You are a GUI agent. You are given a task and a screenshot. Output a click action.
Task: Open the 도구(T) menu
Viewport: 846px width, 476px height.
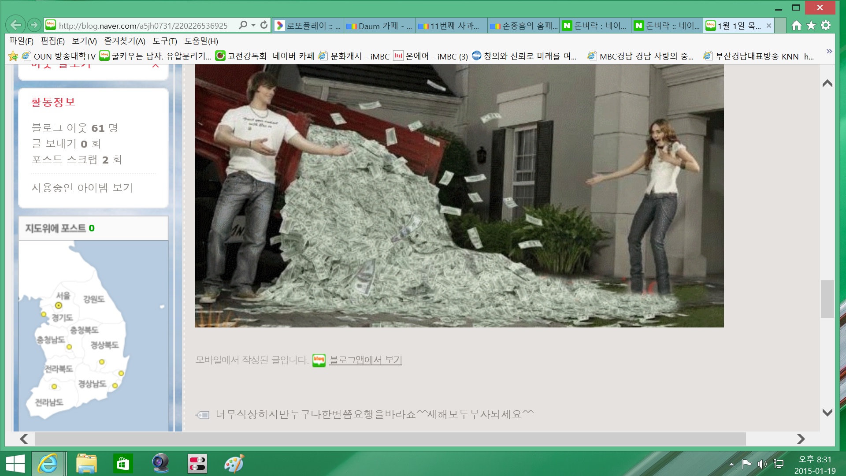[x=164, y=41]
